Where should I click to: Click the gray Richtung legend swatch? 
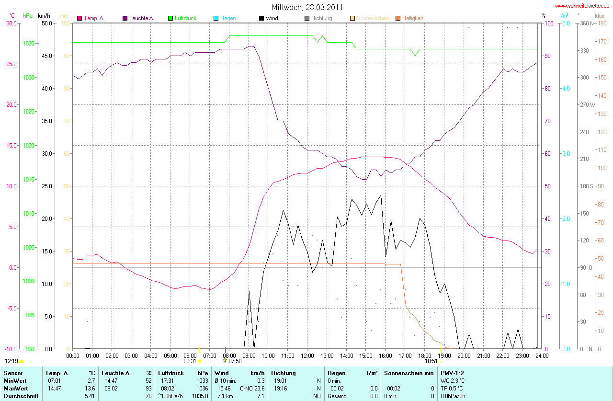click(307, 18)
